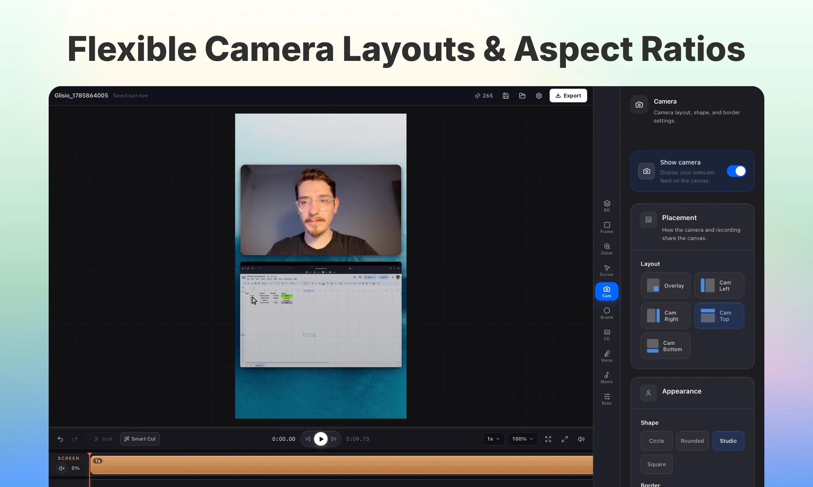This screenshot has height=487, width=813.
Task: Redo the last action
Action: [75, 439]
